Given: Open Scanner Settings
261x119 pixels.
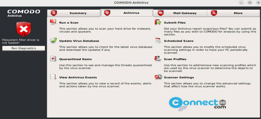Looking at the screenshot, I should coord(179,77).
